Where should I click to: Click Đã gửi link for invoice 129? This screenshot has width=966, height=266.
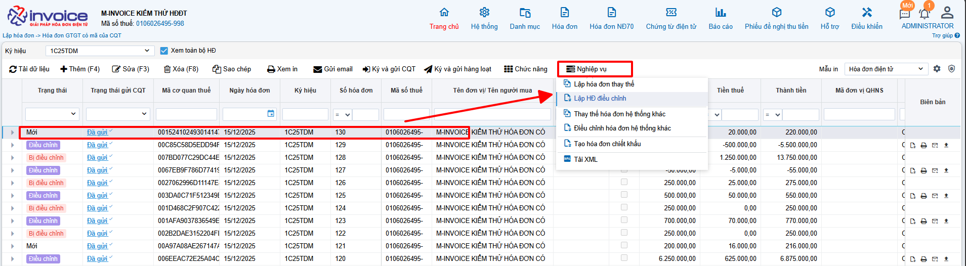pos(97,145)
